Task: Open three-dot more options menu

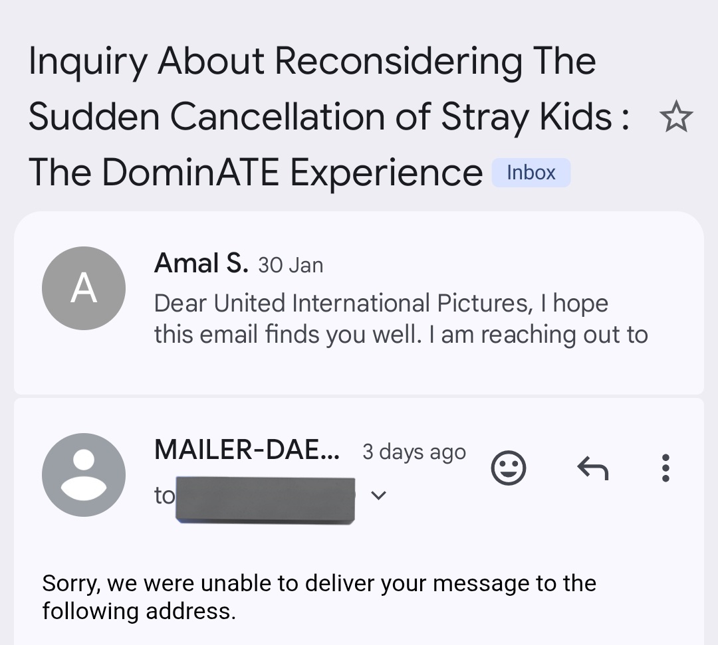Action: tap(665, 468)
